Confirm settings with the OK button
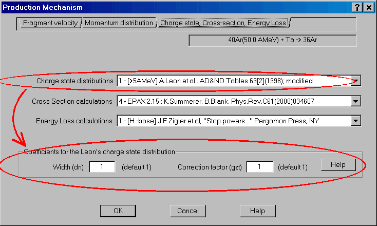377x226 pixels. point(118,211)
